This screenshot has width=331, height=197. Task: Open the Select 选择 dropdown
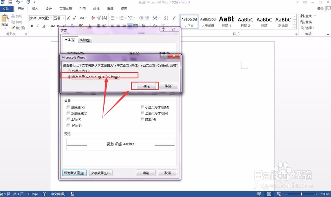click(308, 28)
